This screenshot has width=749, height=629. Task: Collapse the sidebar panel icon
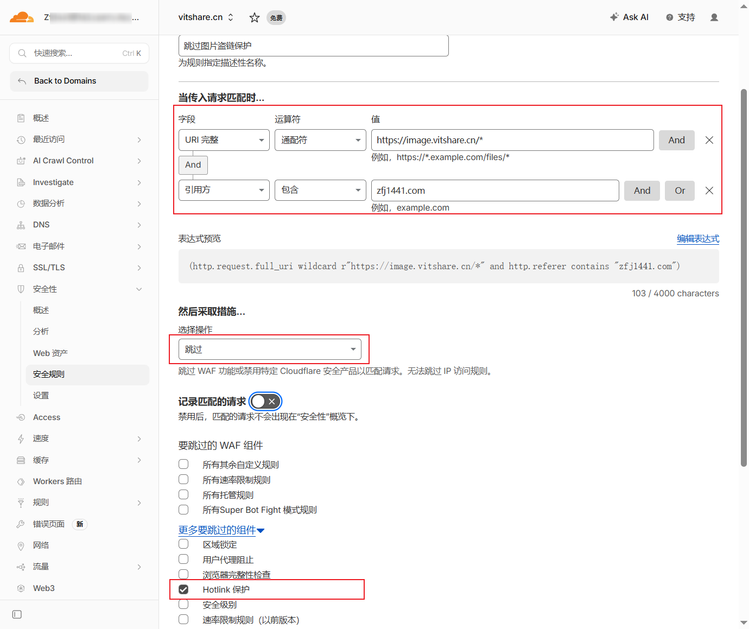click(x=17, y=614)
